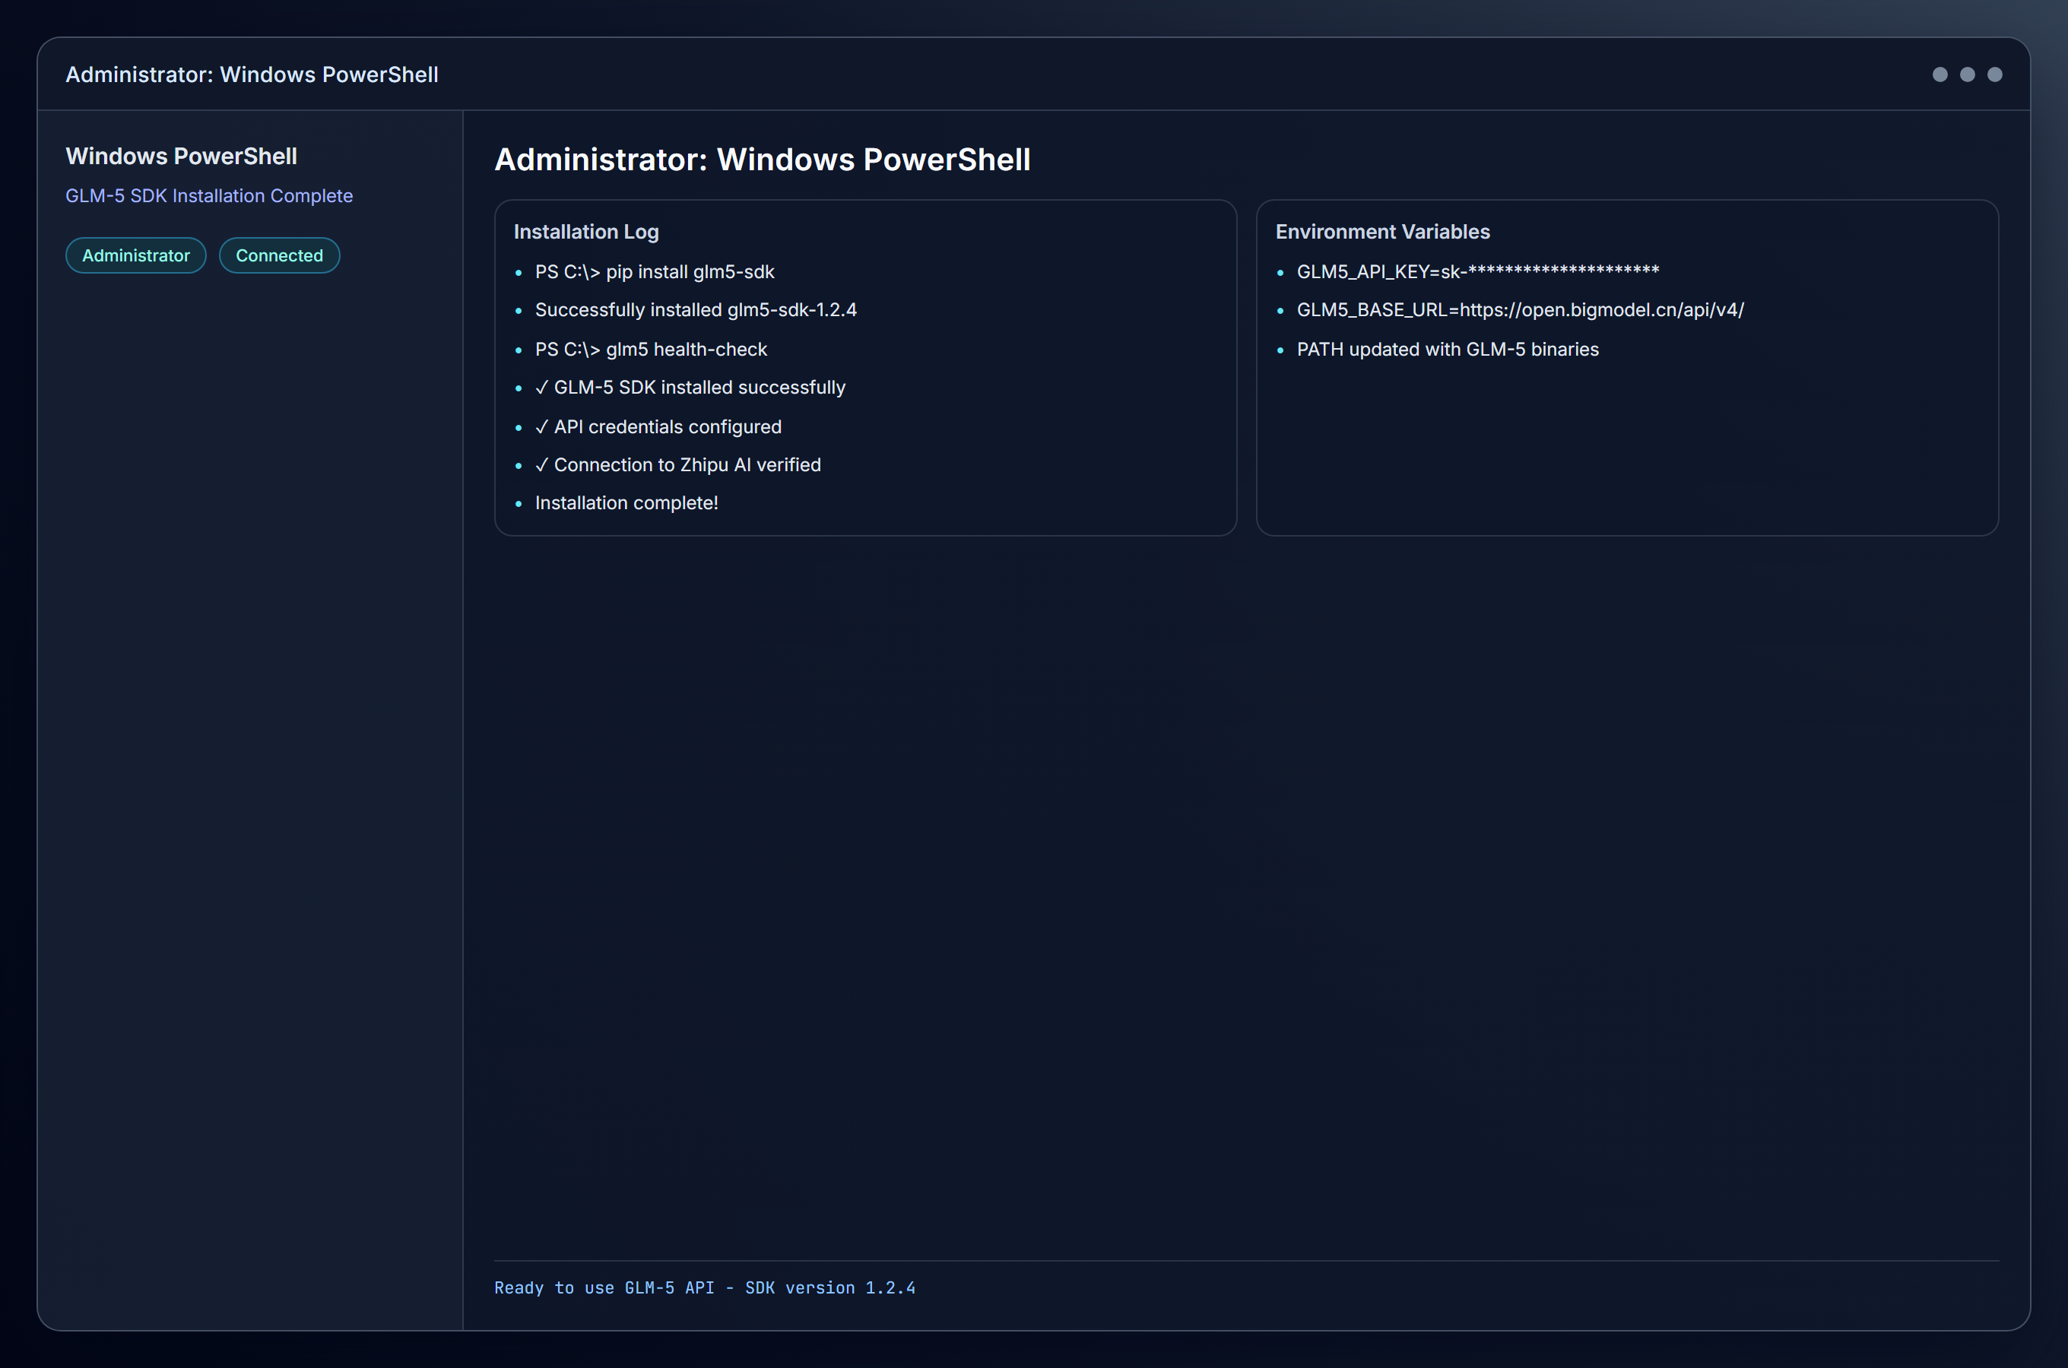
Task: Expand the Environment Variables panel
Action: tap(1382, 232)
